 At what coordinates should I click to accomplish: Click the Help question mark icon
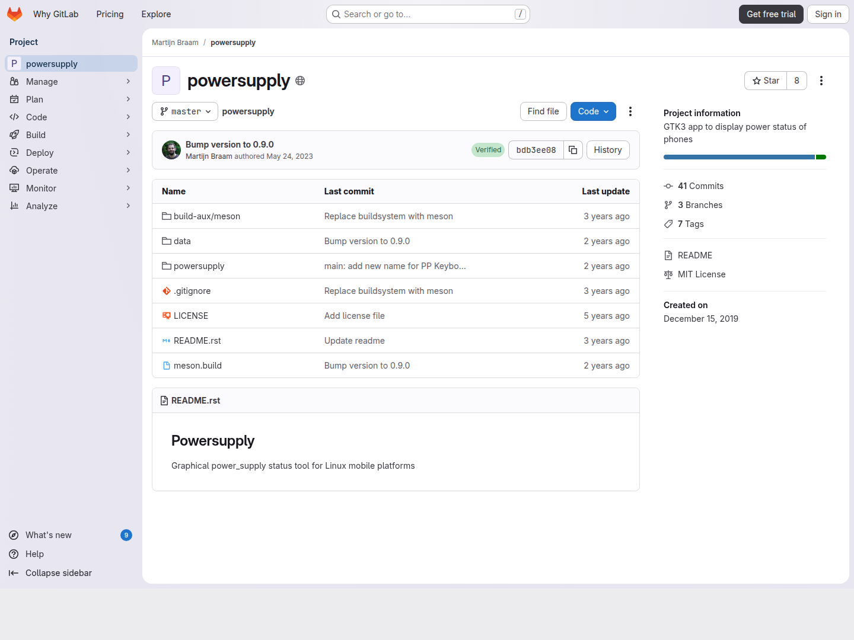pyautogui.click(x=14, y=554)
